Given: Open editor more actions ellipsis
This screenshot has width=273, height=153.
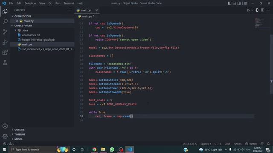Looking at the screenshot, I should (268, 10).
